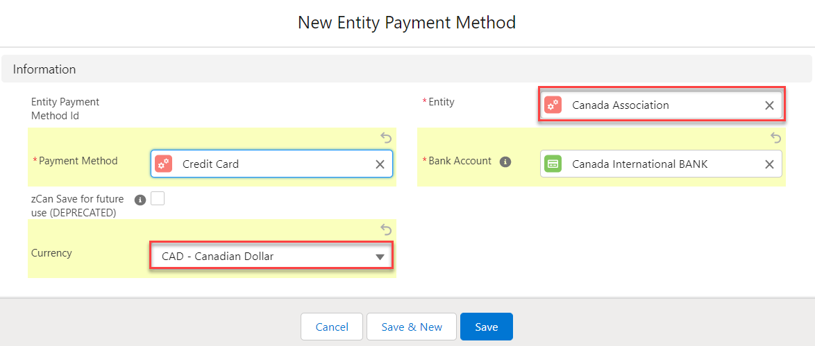Show zCan Save for future use info
The image size is (815, 346).
click(x=140, y=200)
